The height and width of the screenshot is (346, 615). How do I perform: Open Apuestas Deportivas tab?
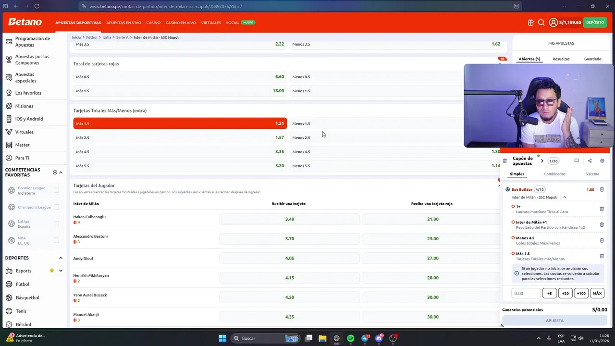pyautogui.click(x=78, y=23)
